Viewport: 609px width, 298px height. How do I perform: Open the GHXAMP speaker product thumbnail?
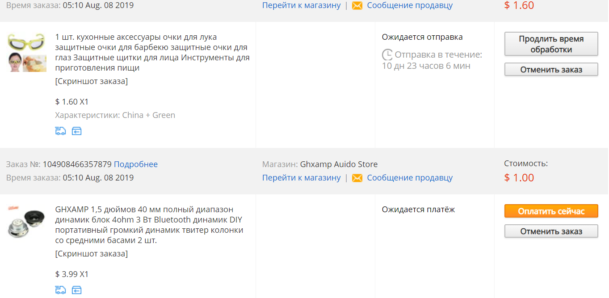click(27, 222)
